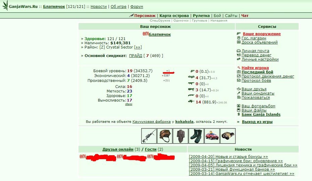The height and width of the screenshot is (181, 312).
Task: Click the icon beside Ваши синдикаты
Action: pyautogui.click(x=239, y=93)
